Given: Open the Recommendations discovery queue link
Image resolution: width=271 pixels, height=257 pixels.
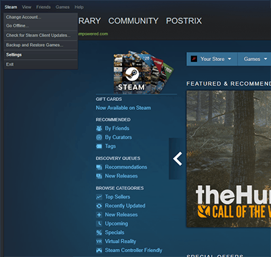Looking at the screenshot, I should point(126,167).
